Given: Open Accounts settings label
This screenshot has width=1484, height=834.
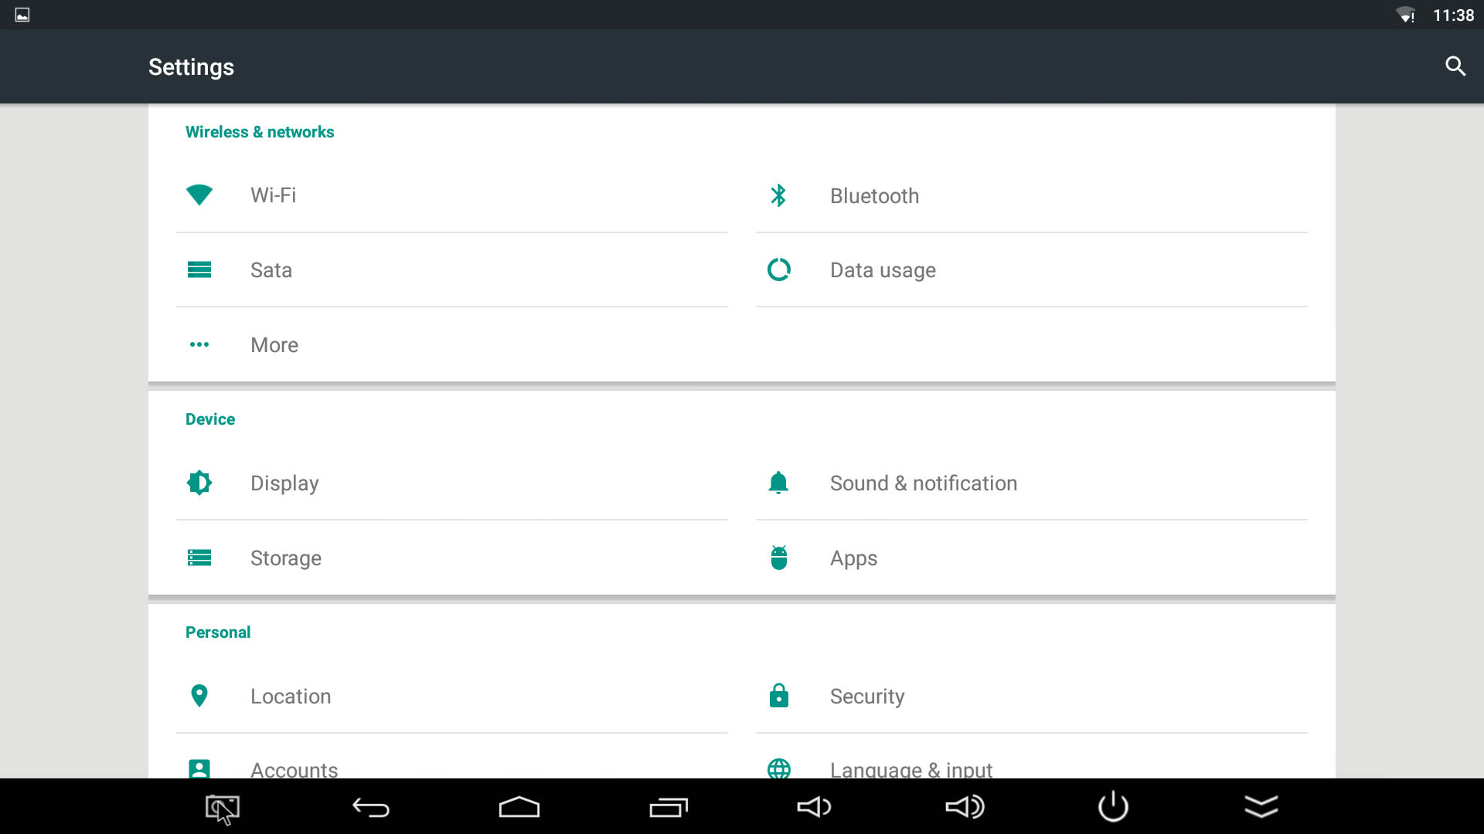Looking at the screenshot, I should [x=294, y=769].
